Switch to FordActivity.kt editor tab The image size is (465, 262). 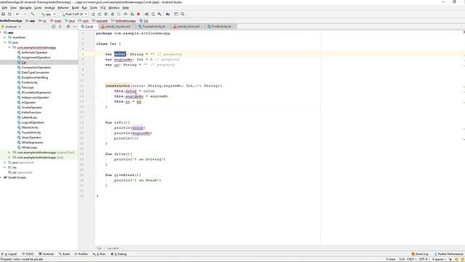pyautogui.click(x=221, y=26)
